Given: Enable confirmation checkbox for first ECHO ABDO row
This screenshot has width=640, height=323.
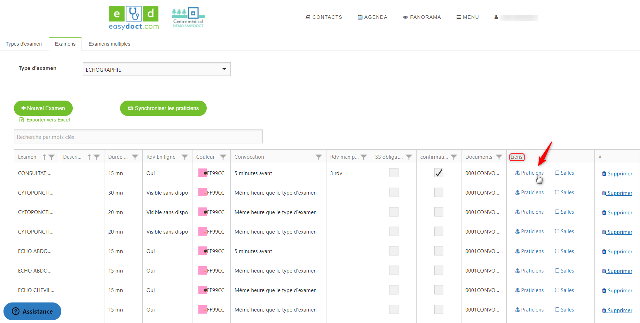Looking at the screenshot, I should [438, 251].
